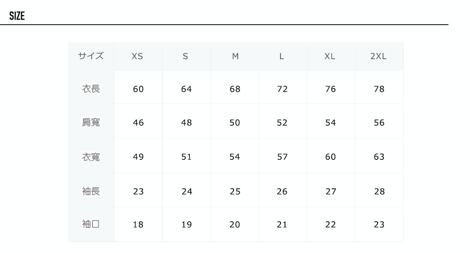Click the 2XL column header
470x253 pixels.
pos(378,56)
